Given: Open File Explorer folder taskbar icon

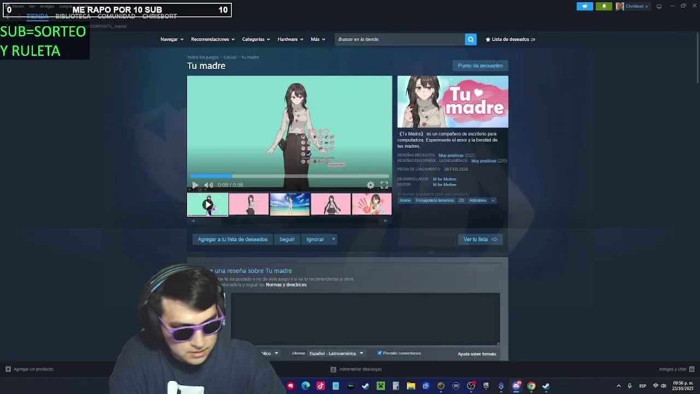Looking at the screenshot, I should [411, 386].
